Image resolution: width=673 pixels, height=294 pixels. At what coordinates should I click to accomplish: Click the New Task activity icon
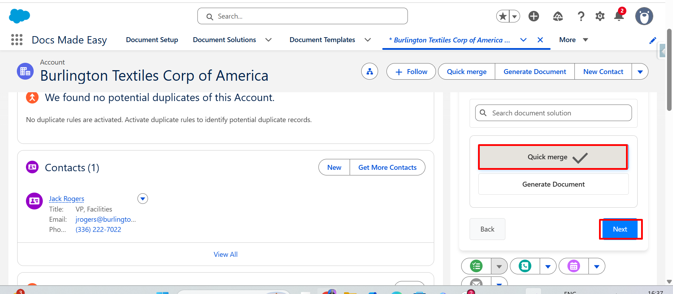476,266
